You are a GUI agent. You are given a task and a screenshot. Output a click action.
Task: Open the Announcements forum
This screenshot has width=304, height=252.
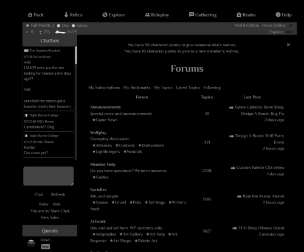(105, 107)
